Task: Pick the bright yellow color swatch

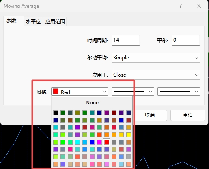Action: [x=129, y=135]
